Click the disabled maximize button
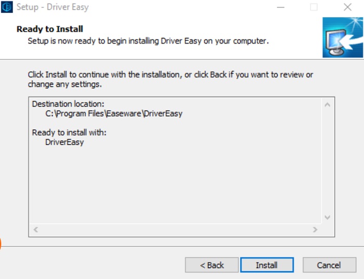Image resolution: width=364 pixels, height=279 pixels. (314, 7)
